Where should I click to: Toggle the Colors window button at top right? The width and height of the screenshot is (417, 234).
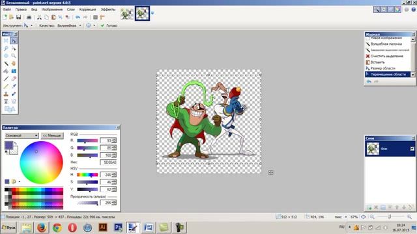(x=397, y=10)
